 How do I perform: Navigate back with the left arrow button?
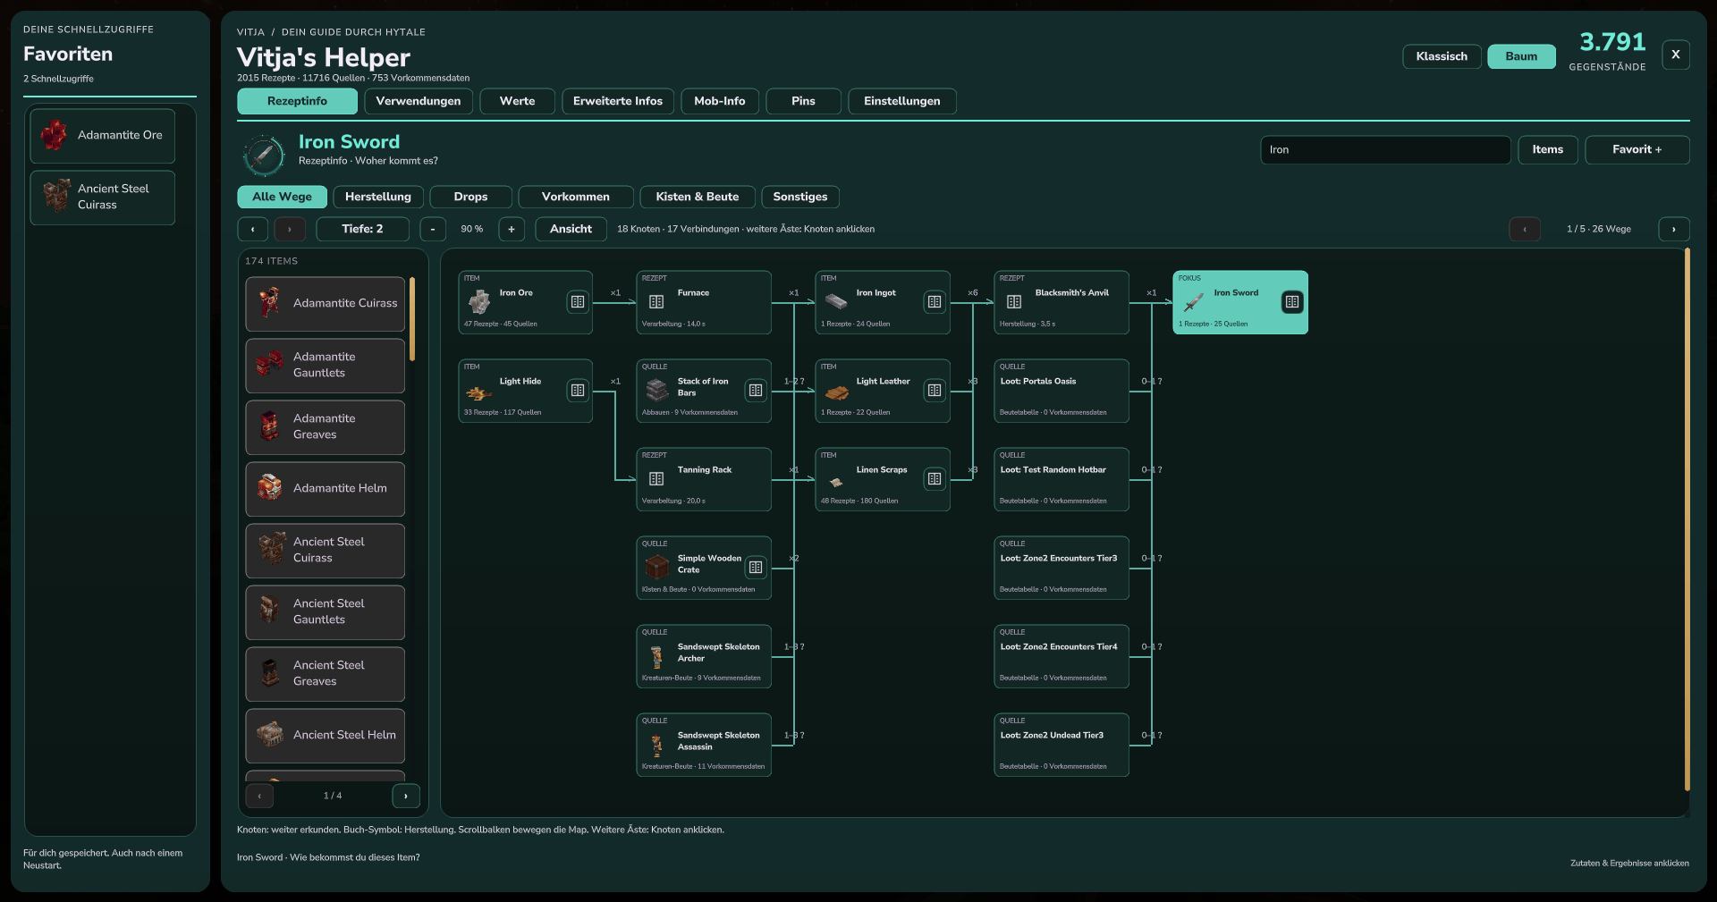point(253,229)
